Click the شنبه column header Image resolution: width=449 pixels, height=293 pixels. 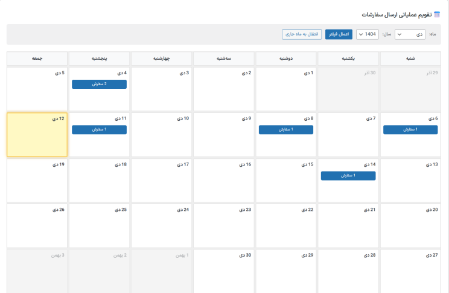point(410,59)
